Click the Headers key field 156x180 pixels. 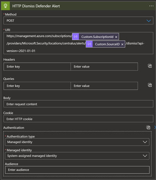click(x=37, y=67)
